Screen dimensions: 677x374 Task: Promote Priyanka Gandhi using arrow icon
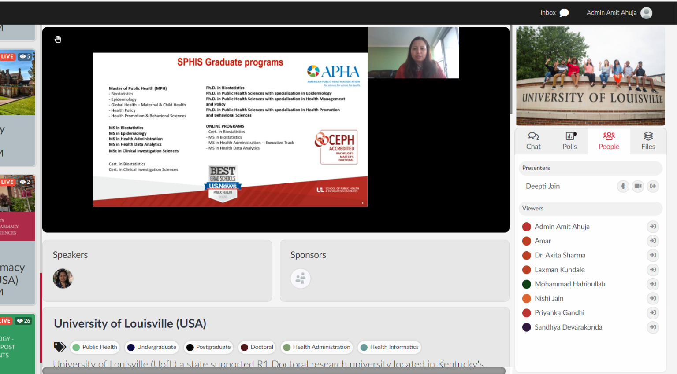[653, 312]
